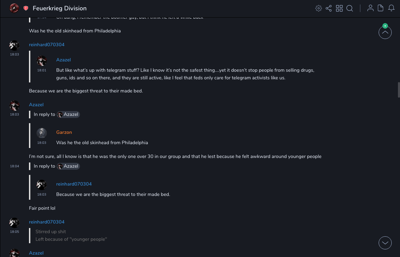
Task: Open the apps grid icon
Action: (339, 8)
